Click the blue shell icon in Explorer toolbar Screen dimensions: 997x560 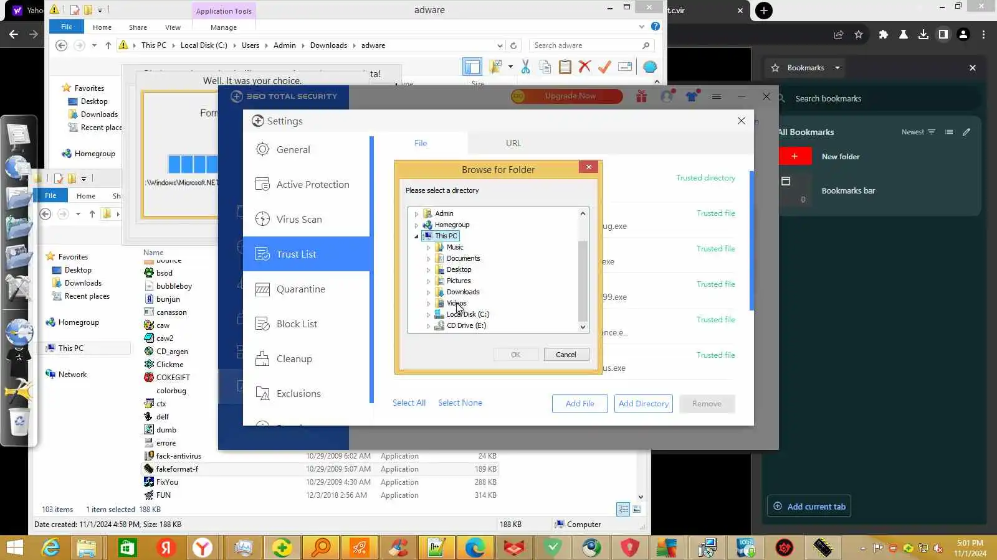(650, 67)
